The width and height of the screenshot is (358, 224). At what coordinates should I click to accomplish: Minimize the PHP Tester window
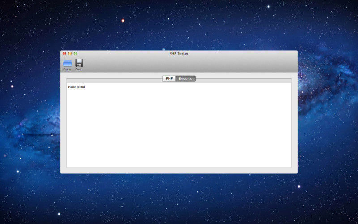coord(70,53)
